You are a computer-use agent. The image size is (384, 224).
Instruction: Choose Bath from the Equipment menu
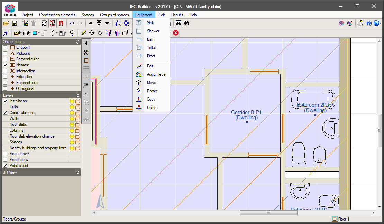(x=150, y=39)
